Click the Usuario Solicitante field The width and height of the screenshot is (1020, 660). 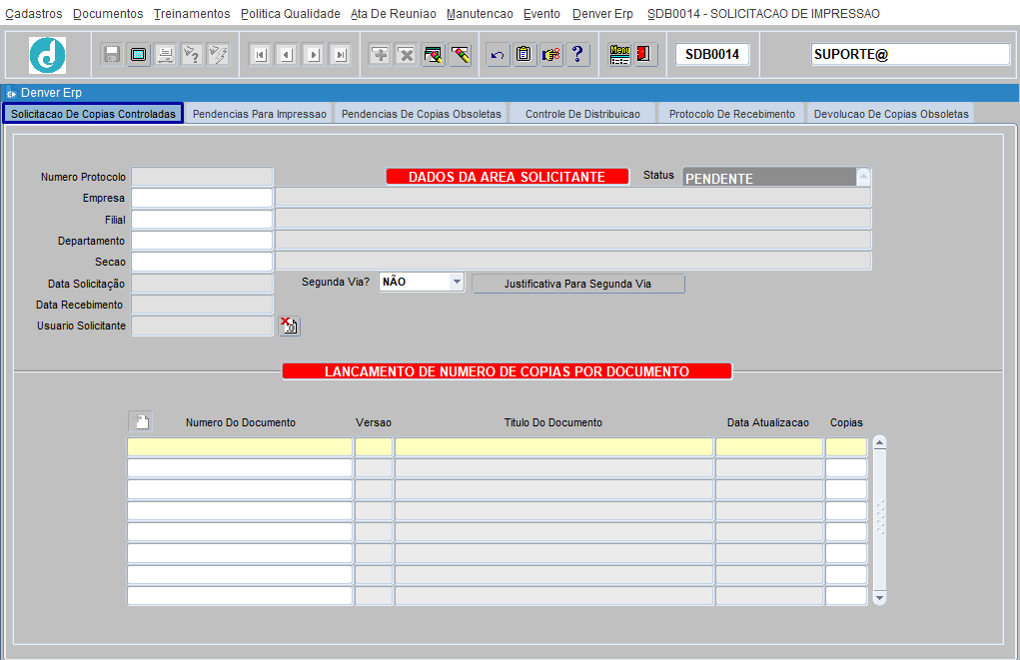[x=202, y=326]
